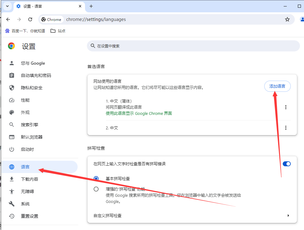Click the 拼写检查 heading
The width and height of the screenshot is (304, 230).
96,148
